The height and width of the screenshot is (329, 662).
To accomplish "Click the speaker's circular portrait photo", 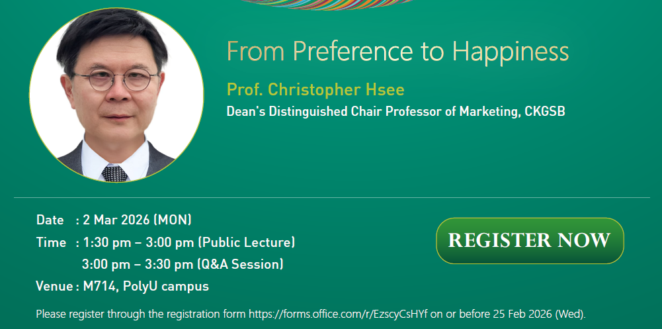I will pos(116,95).
